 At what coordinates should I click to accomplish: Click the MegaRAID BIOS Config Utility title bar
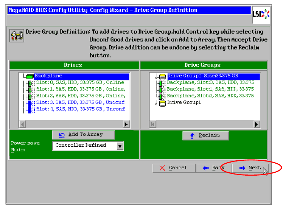click(x=129, y=10)
